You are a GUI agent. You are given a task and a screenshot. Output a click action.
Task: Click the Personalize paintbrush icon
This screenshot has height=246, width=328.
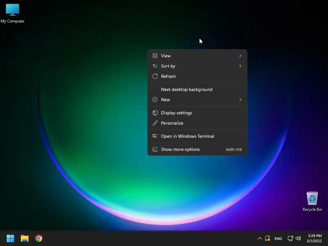pos(155,123)
